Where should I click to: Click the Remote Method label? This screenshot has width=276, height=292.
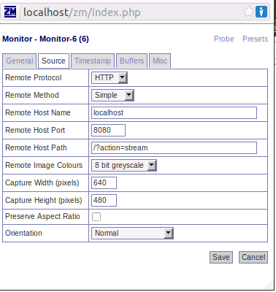coord(32,95)
